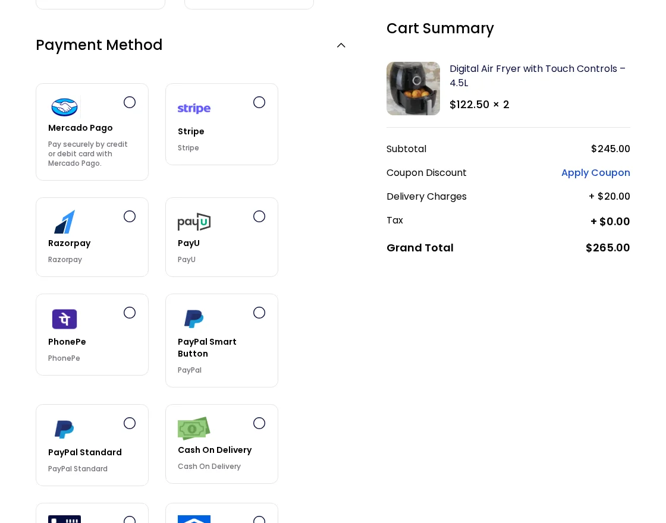Click the air fryer product thumbnail
Screen dimensions: 666x523
click(413, 89)
